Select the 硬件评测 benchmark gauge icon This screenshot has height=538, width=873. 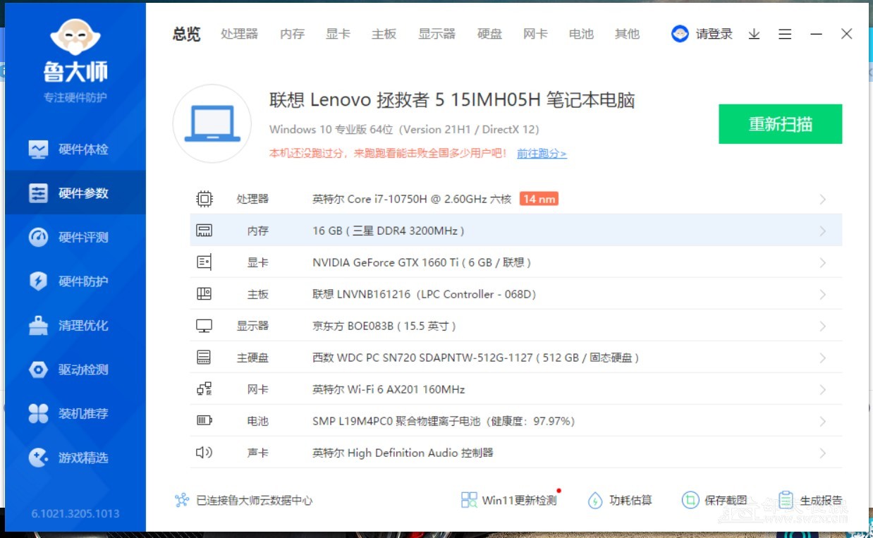click(38, 238)
